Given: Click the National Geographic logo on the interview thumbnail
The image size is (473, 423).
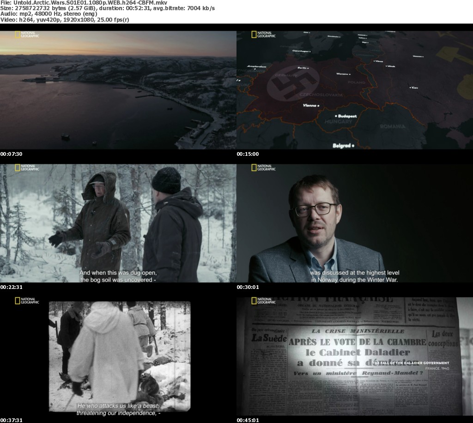Looking at the screenshot, I should point(263,168).
